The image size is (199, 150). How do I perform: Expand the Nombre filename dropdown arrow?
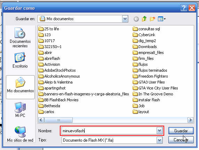click(160, 131)
